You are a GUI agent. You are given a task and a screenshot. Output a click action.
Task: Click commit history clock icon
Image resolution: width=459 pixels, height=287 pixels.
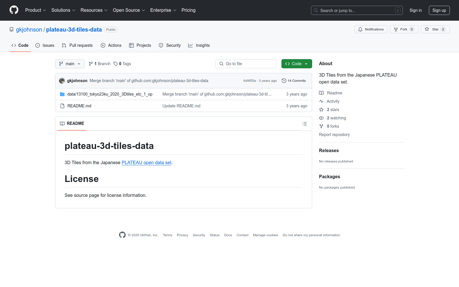point(284,81)
